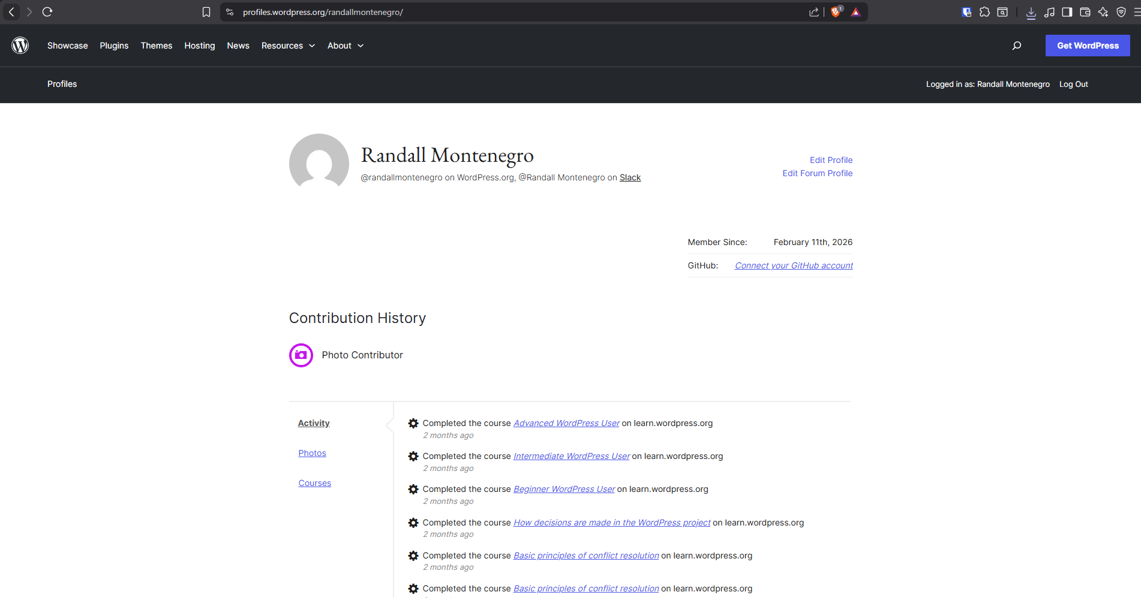Open Leo AI sparkle icon
1141x598 pixels.
1103,12
